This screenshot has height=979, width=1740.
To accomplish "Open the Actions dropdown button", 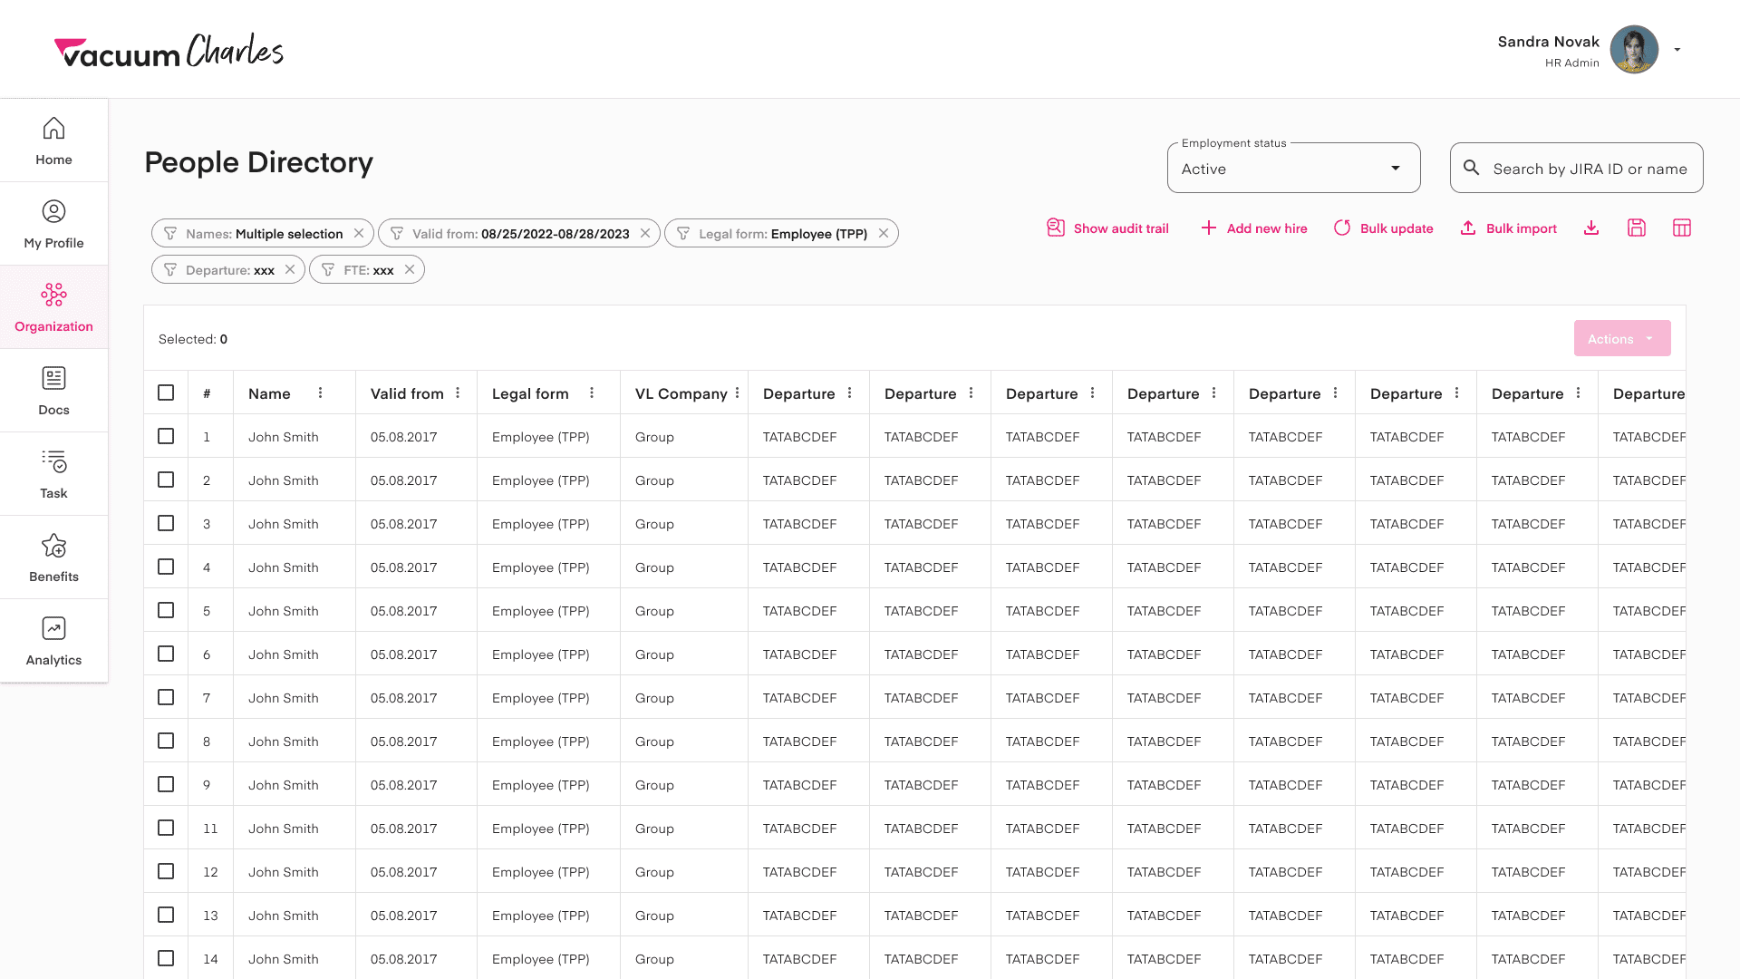I will pyautogui.click(x=1622, y=338).
